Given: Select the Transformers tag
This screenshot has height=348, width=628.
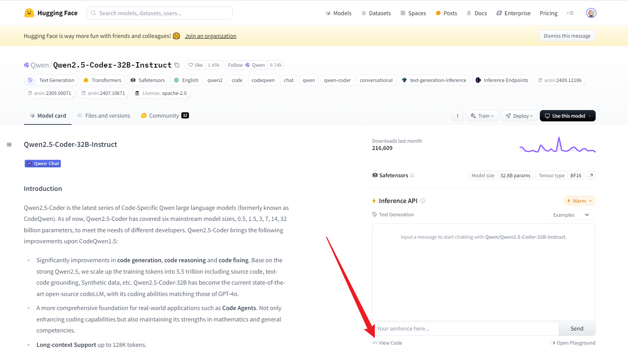Looking at the screenshot, I should tap(102, 80).
